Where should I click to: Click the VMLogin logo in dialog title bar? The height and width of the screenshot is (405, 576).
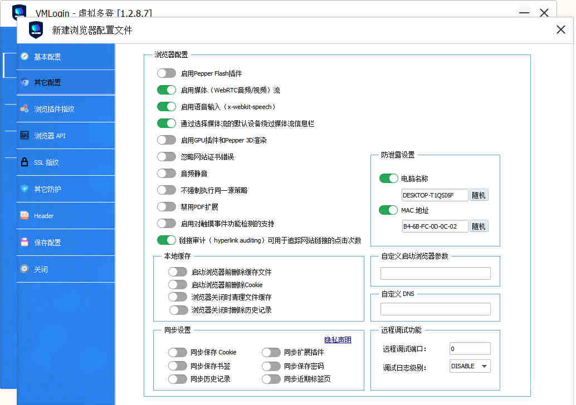pyautogui.click(x=36, y=29)
